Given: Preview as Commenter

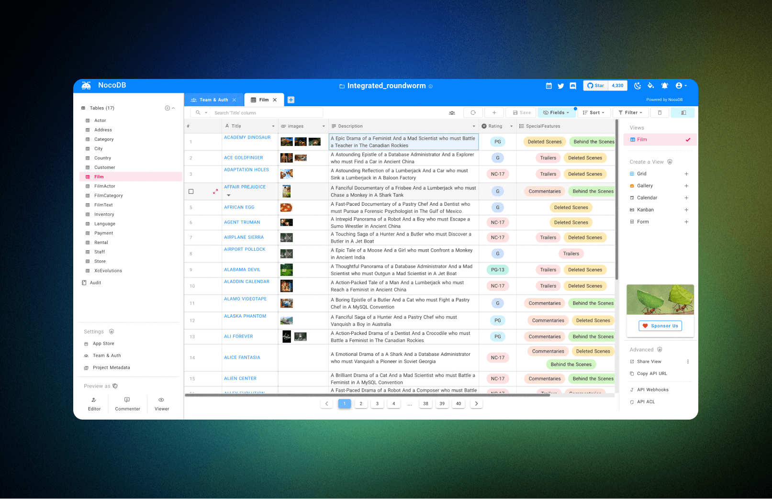Looking at the screenshot, I should point(127,404).
